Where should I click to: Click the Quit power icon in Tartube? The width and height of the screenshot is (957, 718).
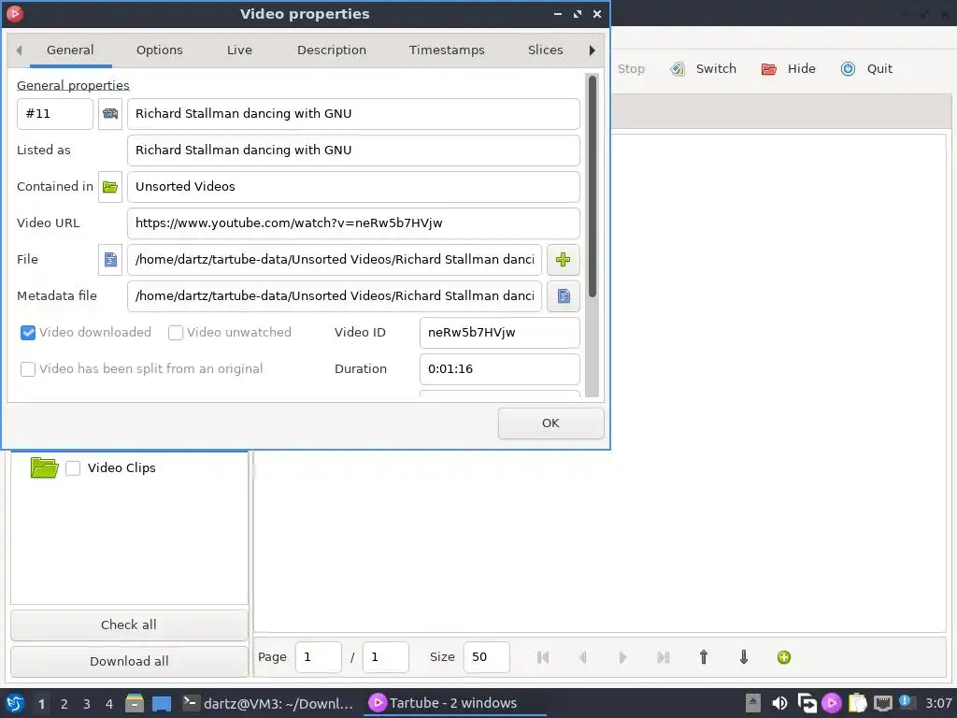[x=848, y=69]
